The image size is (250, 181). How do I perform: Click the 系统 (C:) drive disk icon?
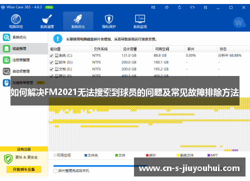click(x=56, y=55)
